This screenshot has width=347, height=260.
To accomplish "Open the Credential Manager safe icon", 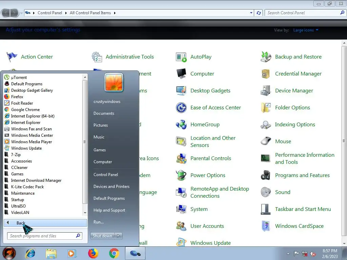I will pyautogui.click(x=266, y=74).
